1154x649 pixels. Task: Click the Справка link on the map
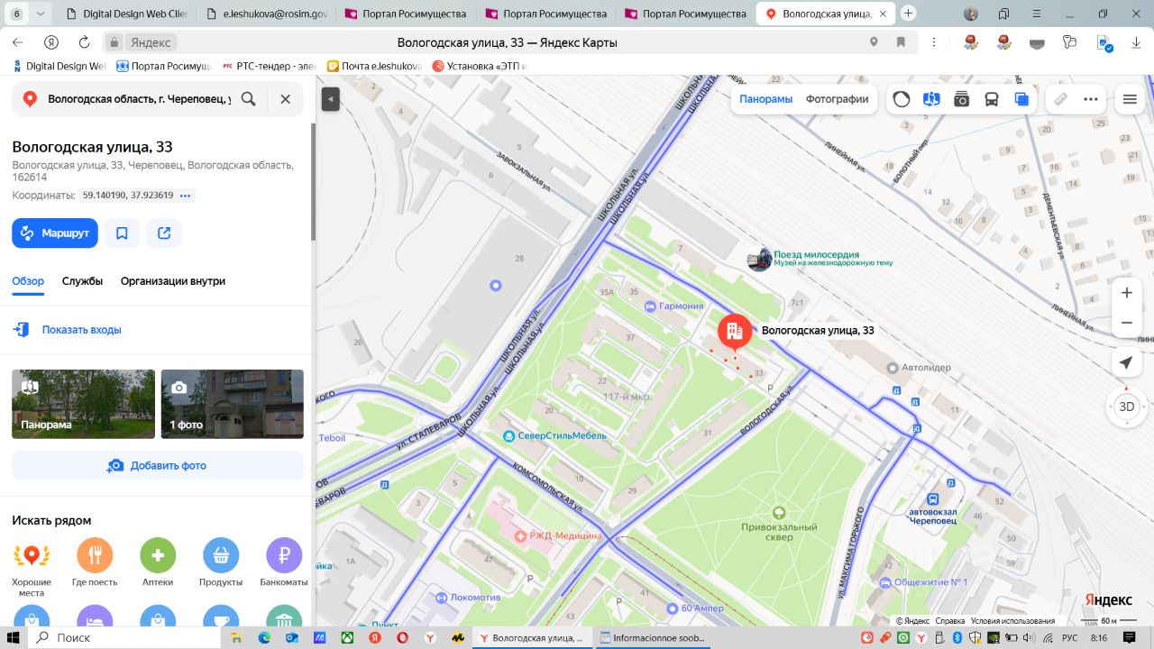coord(950,621)
